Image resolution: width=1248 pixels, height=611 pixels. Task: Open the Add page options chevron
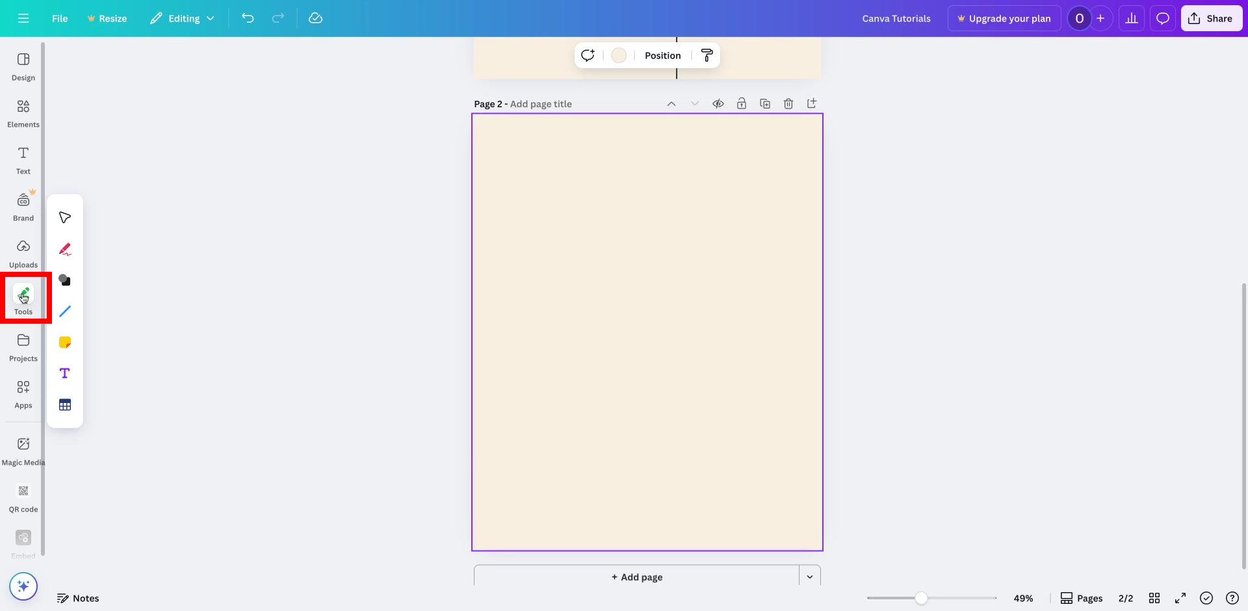pos(810,577)
